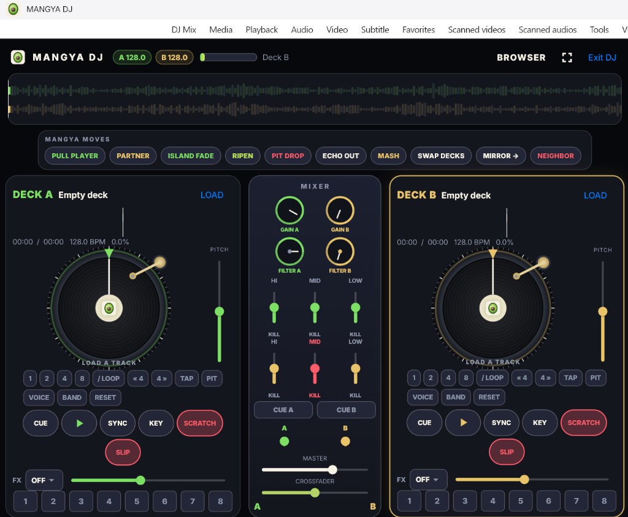
Task: Adjust the GAIN A knob
Action: (289, 210)
